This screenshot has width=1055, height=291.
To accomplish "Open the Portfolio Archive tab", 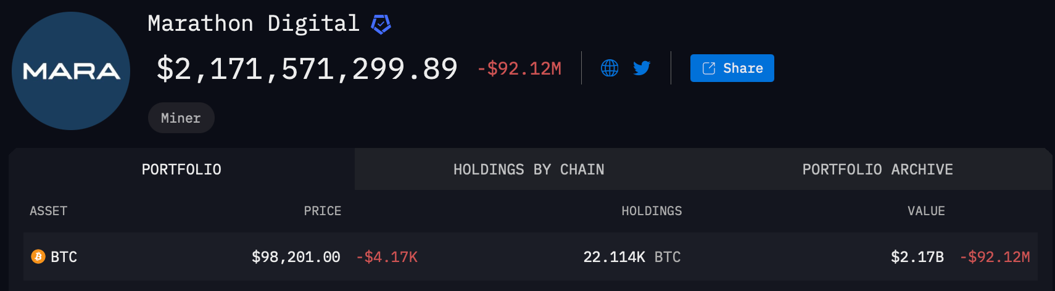I will pos(877,170).
